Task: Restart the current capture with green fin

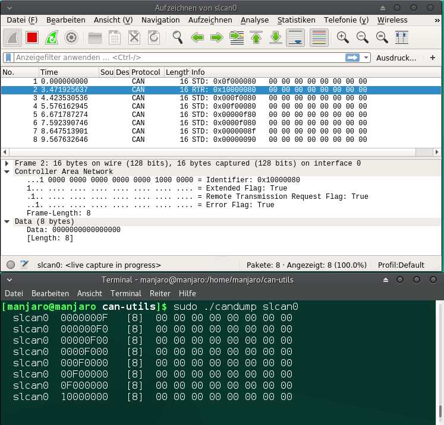Action: pyautogui.click(x=52, y=37)
